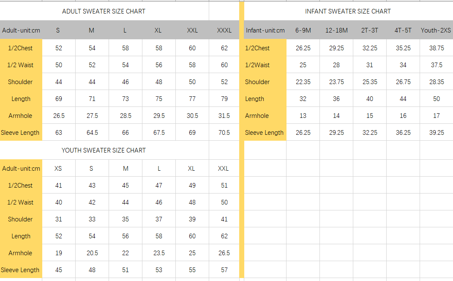Click the XXXL column header cell
Image resolution: width=453 pixels, height=281 pixels.
[x=224, y=30]
